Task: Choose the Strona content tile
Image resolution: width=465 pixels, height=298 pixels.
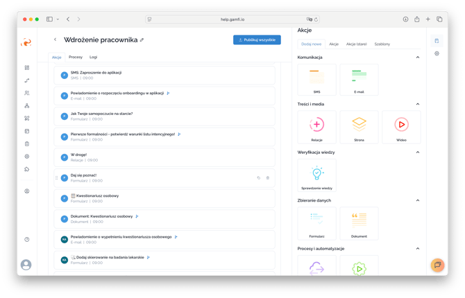Action: (359, 127)
